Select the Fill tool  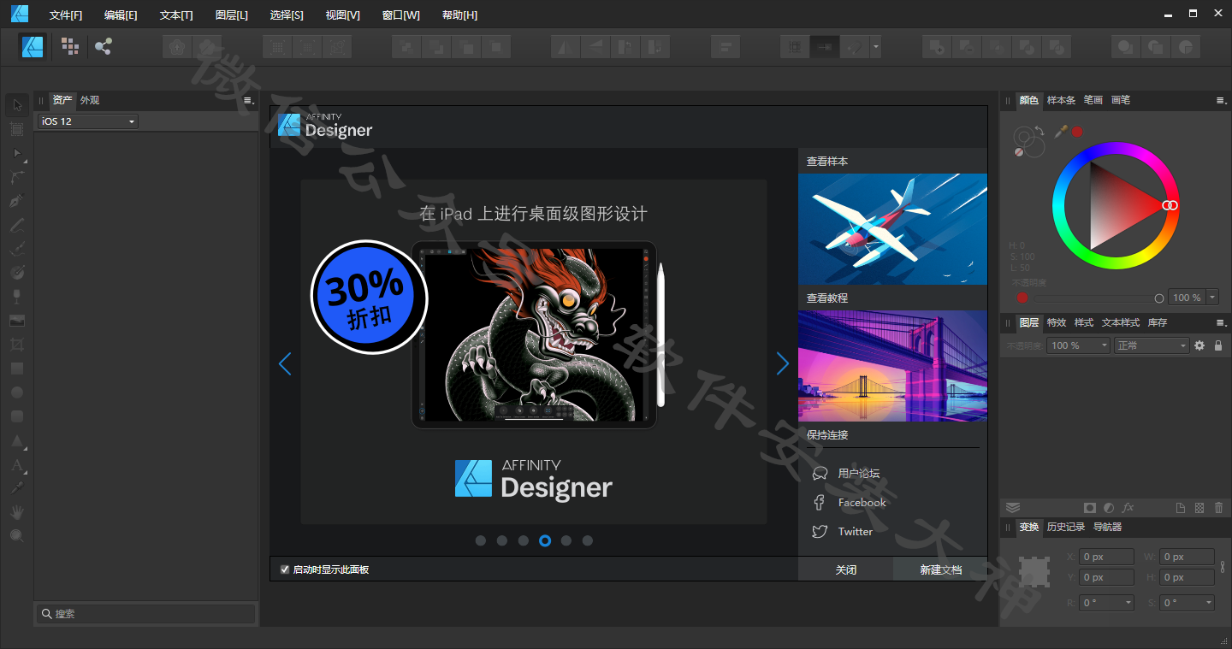pyautogui.click(x=17, y=273)
